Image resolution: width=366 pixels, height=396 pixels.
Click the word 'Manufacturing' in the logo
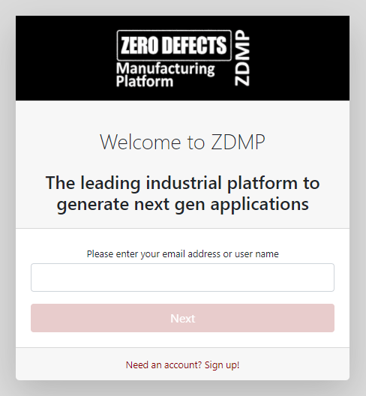[166, 69]
